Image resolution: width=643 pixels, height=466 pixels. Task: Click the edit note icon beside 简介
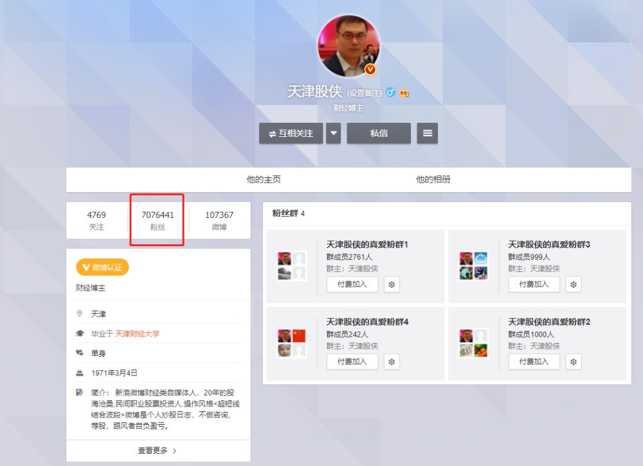pyautogui.click(x=80, y=392)
